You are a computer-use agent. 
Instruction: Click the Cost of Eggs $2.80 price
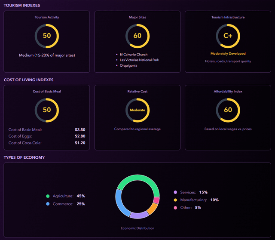click(80, 136)
